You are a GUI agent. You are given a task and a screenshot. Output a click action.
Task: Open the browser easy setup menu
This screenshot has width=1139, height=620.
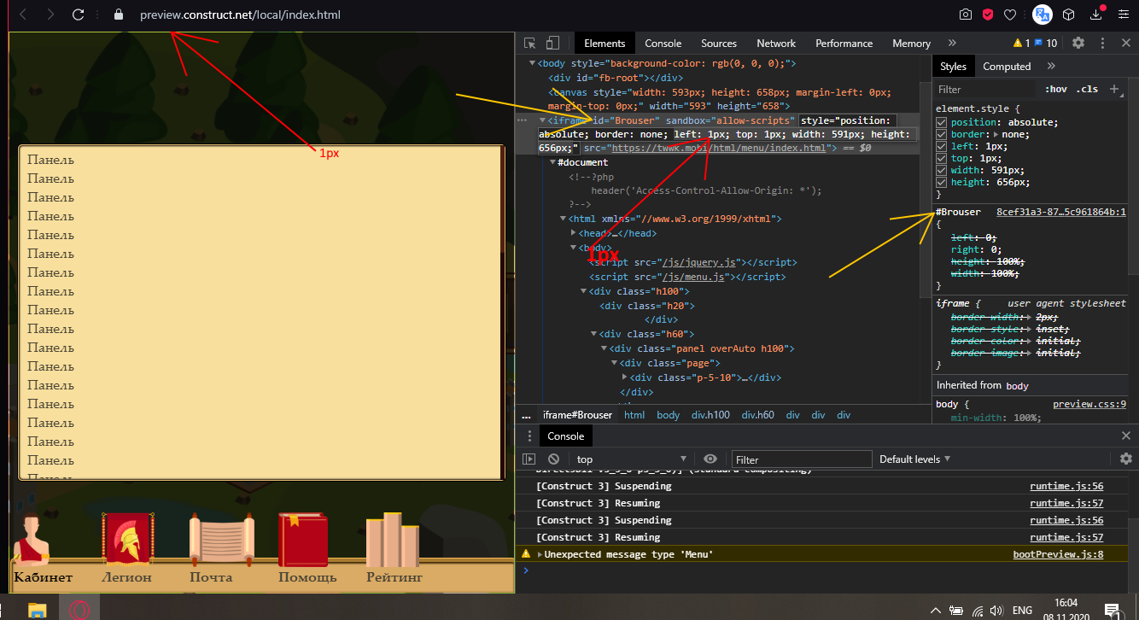point(1123,15)
